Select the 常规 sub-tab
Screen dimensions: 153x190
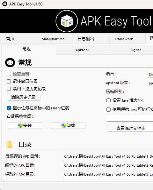pyautogui.click(x=29, y=49)
